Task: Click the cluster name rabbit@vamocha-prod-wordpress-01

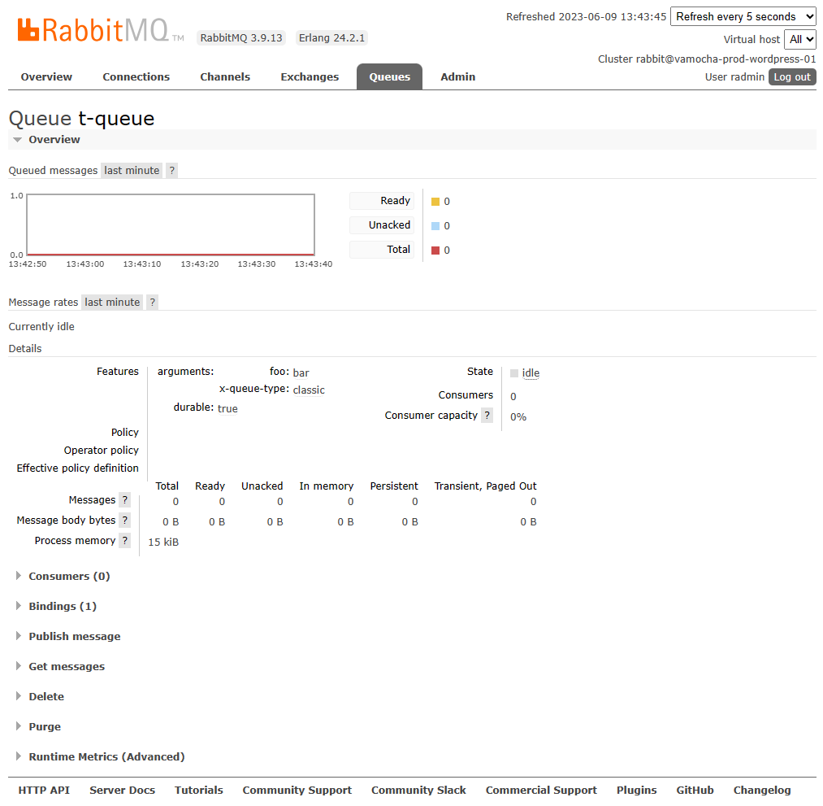Action: (726, 59)
